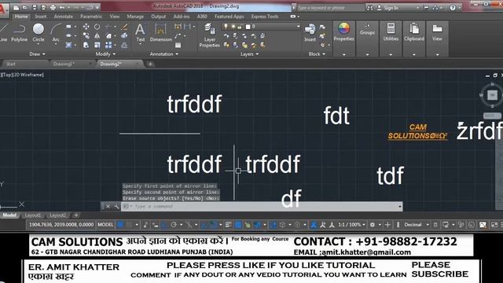Open the View panel

(x=437, y=32)
